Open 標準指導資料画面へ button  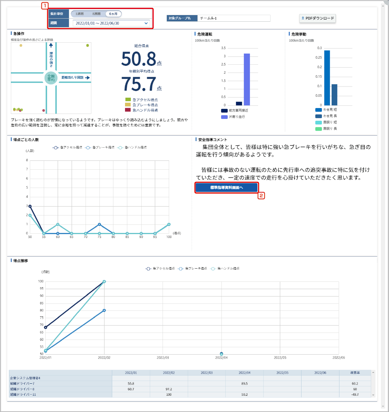[x=226, y=188]
